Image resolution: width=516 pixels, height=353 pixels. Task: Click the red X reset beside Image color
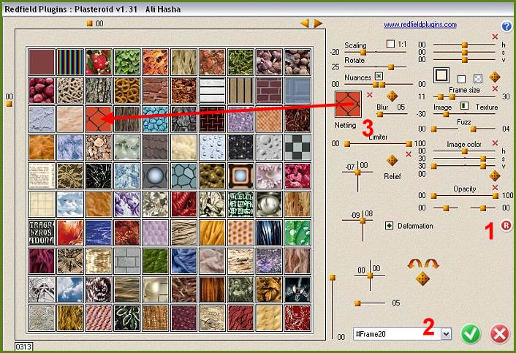(495, 144)
